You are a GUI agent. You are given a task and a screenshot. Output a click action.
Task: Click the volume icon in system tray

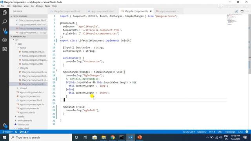coord(221,137)
